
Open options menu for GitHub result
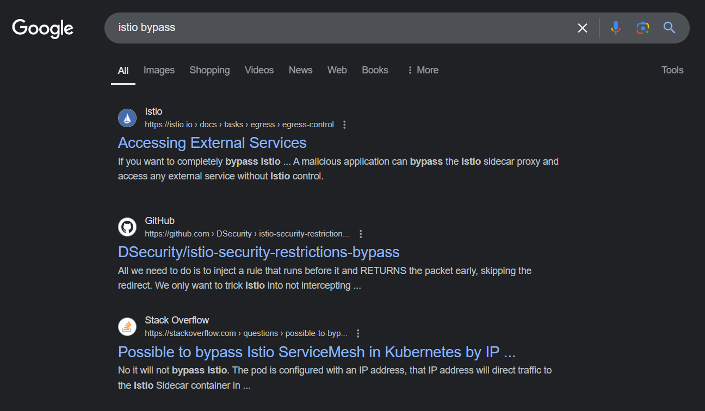pyautogui.click(x=360, y=234)
